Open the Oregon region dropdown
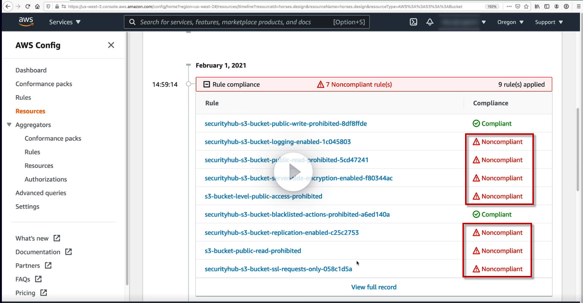This screenshot has height=303, width=583. 510,22
